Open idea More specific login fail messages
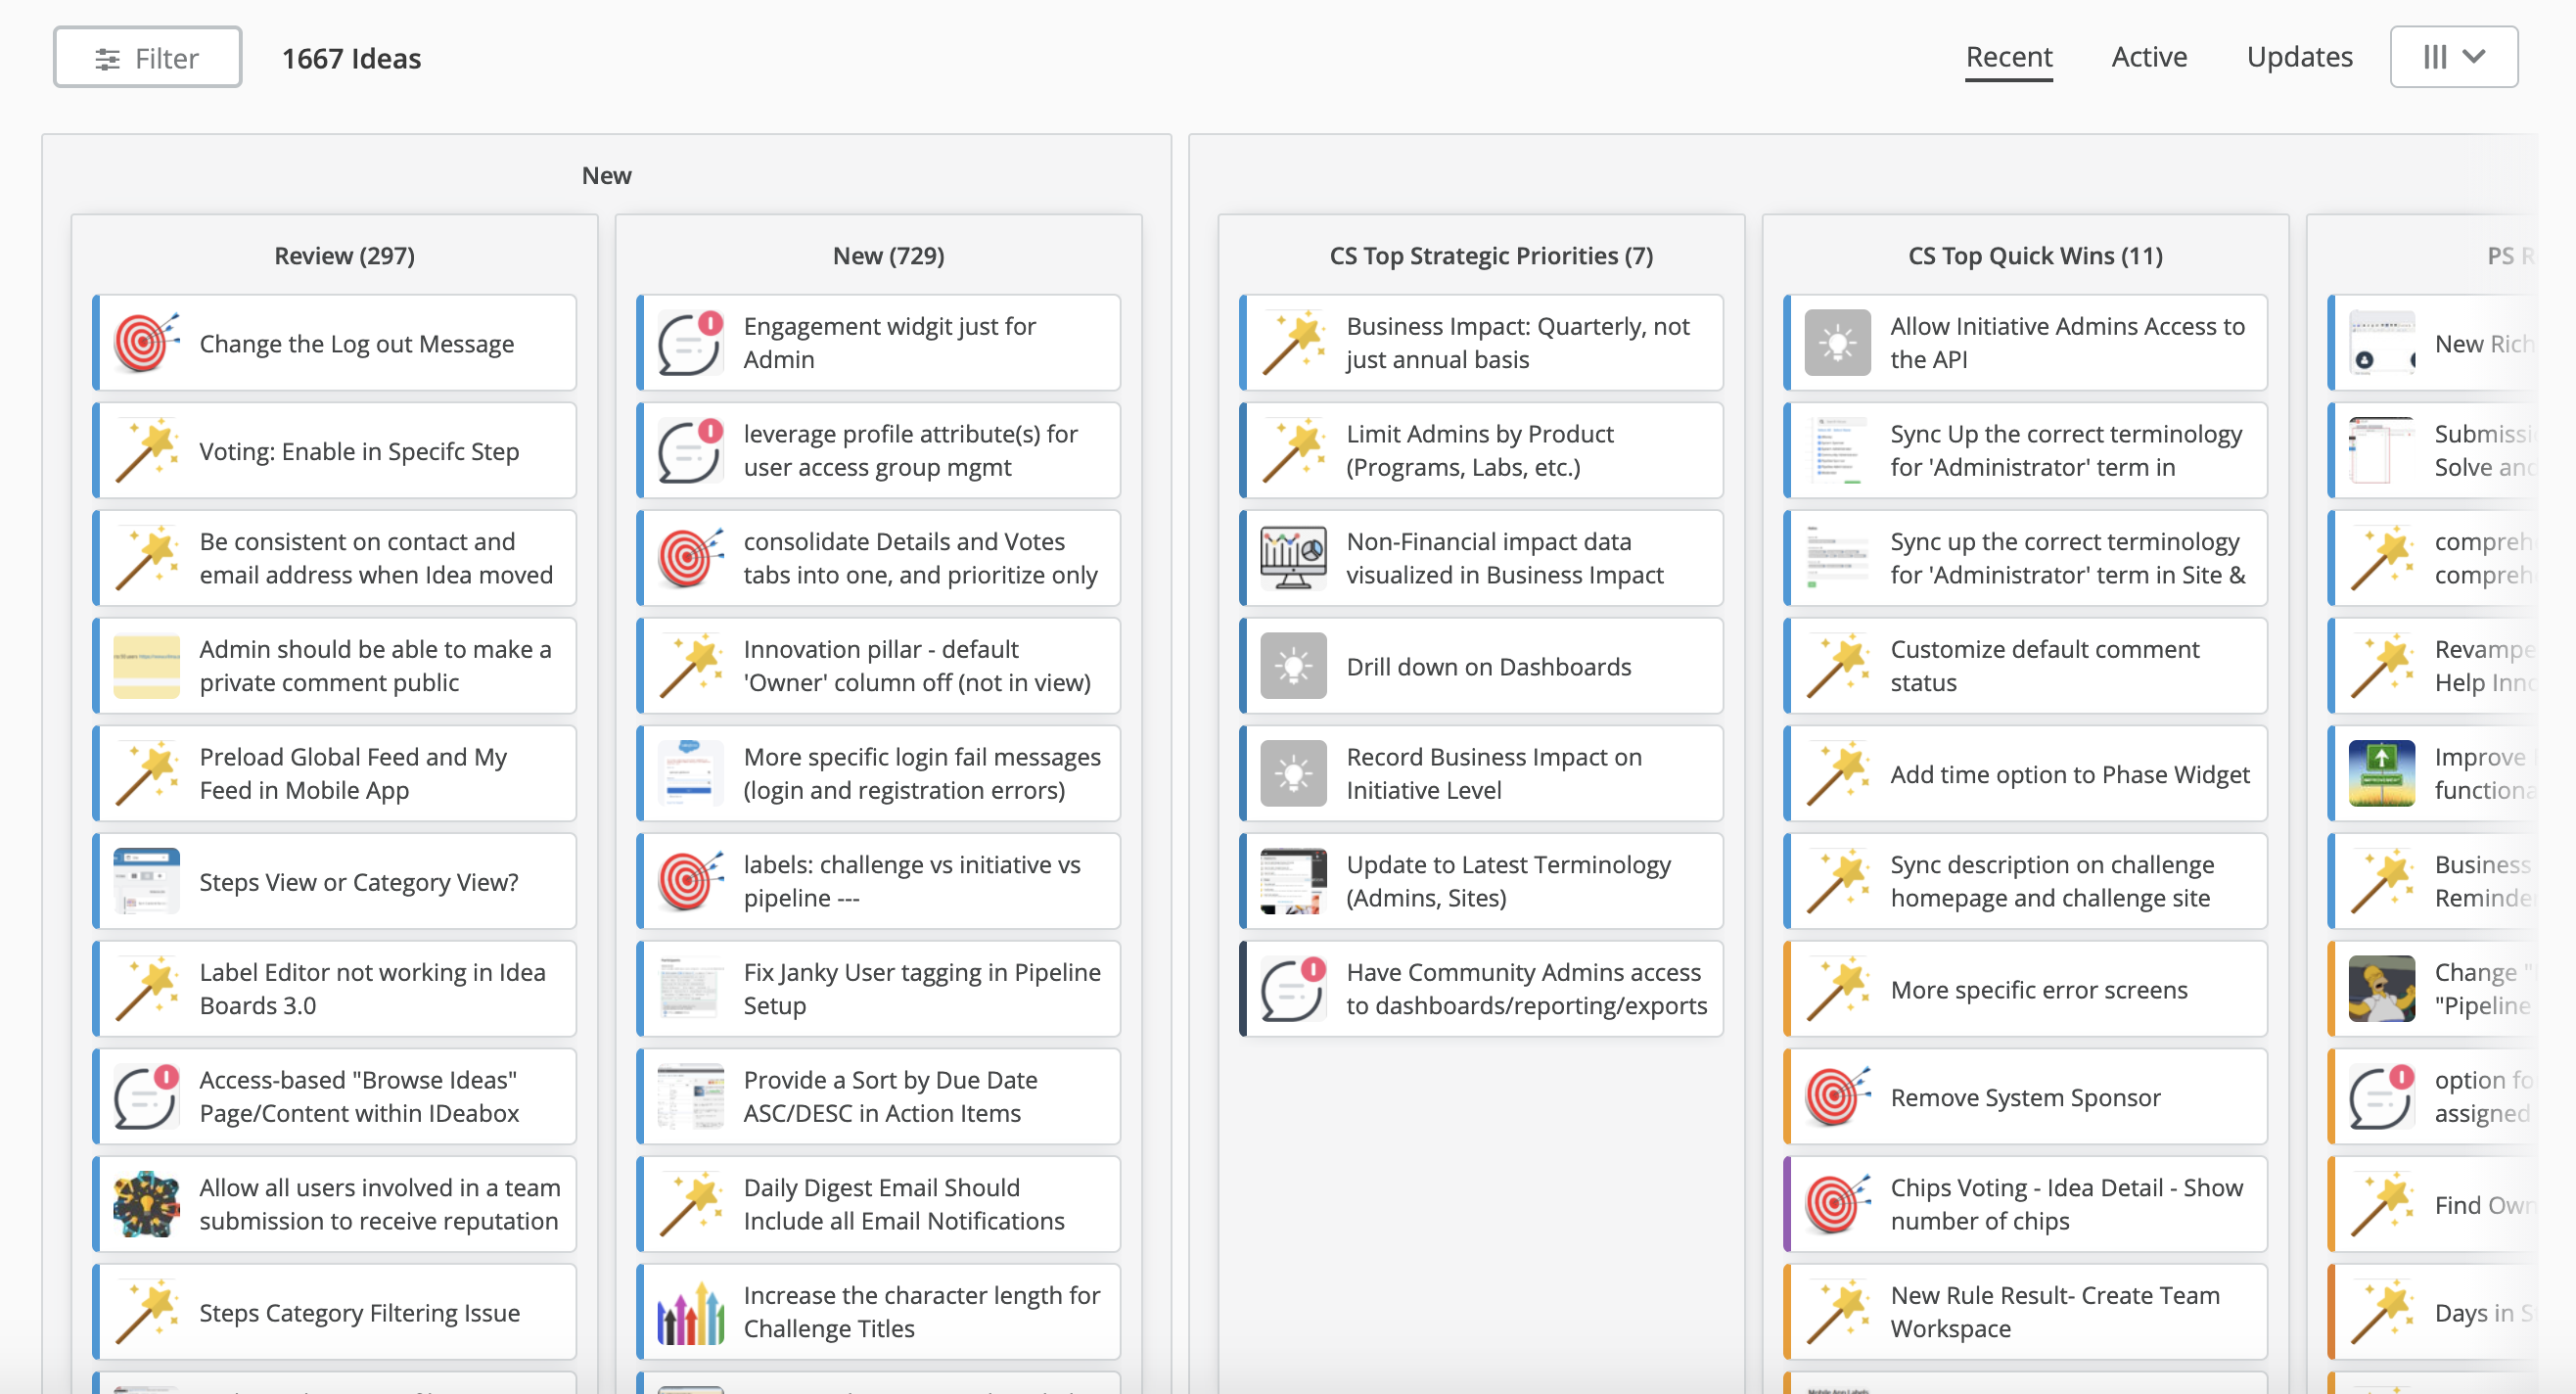Image resolution: width=2576 pixels, height=1394 pixels. [x=878, y=773]
